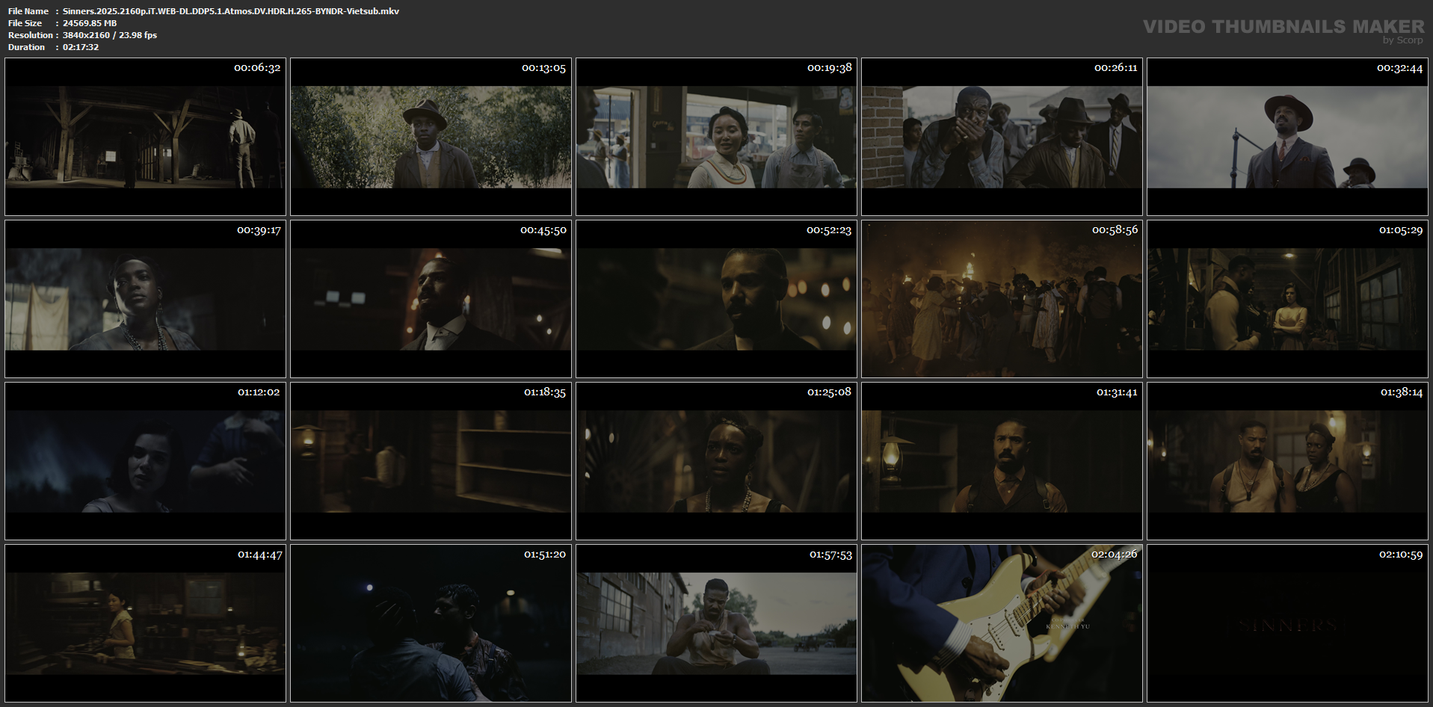1433x707 pixels.
Task: Select the thumbnail at timestamp 00:26:11
Action: tap(1002, 137)
